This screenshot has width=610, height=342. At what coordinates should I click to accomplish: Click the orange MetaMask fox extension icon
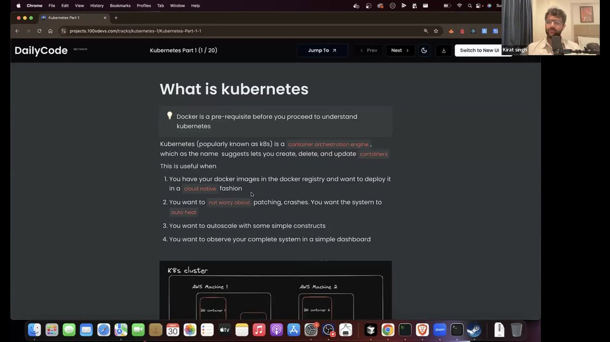451,31
